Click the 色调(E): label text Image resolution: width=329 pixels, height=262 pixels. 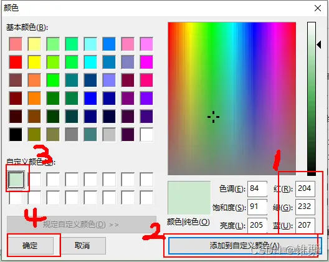[x=232, y=188]
